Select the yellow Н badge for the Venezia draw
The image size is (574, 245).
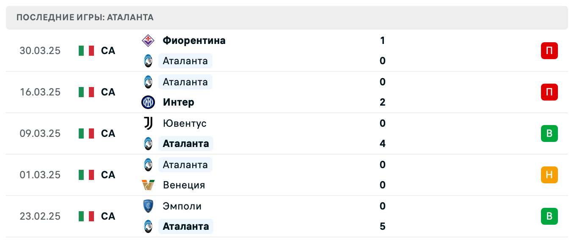point(549,175)
